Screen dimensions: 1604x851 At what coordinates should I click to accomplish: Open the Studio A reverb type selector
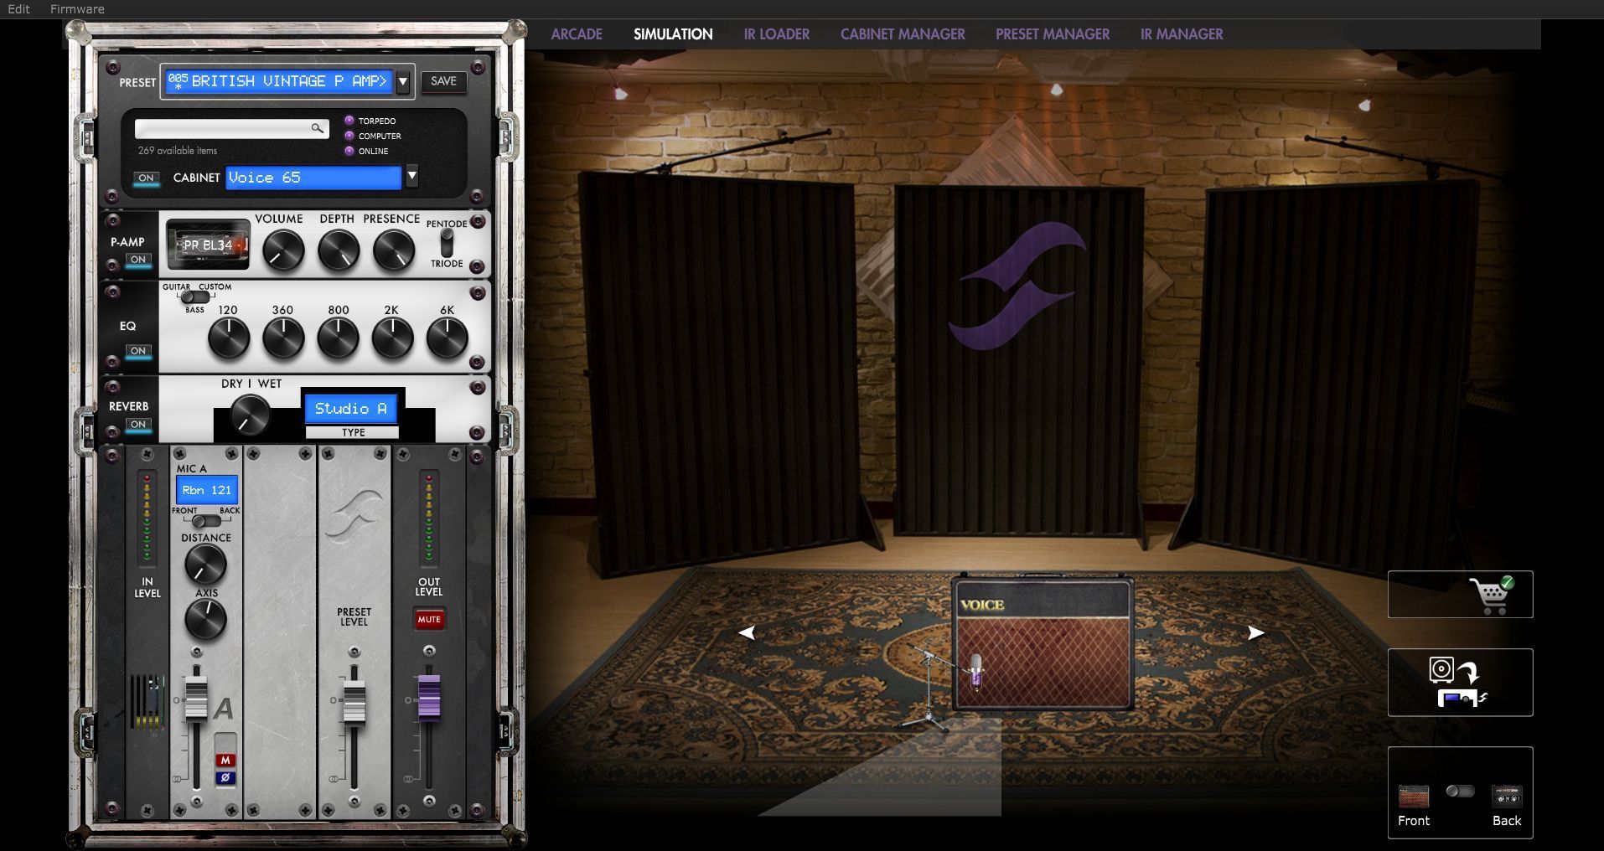351,409
